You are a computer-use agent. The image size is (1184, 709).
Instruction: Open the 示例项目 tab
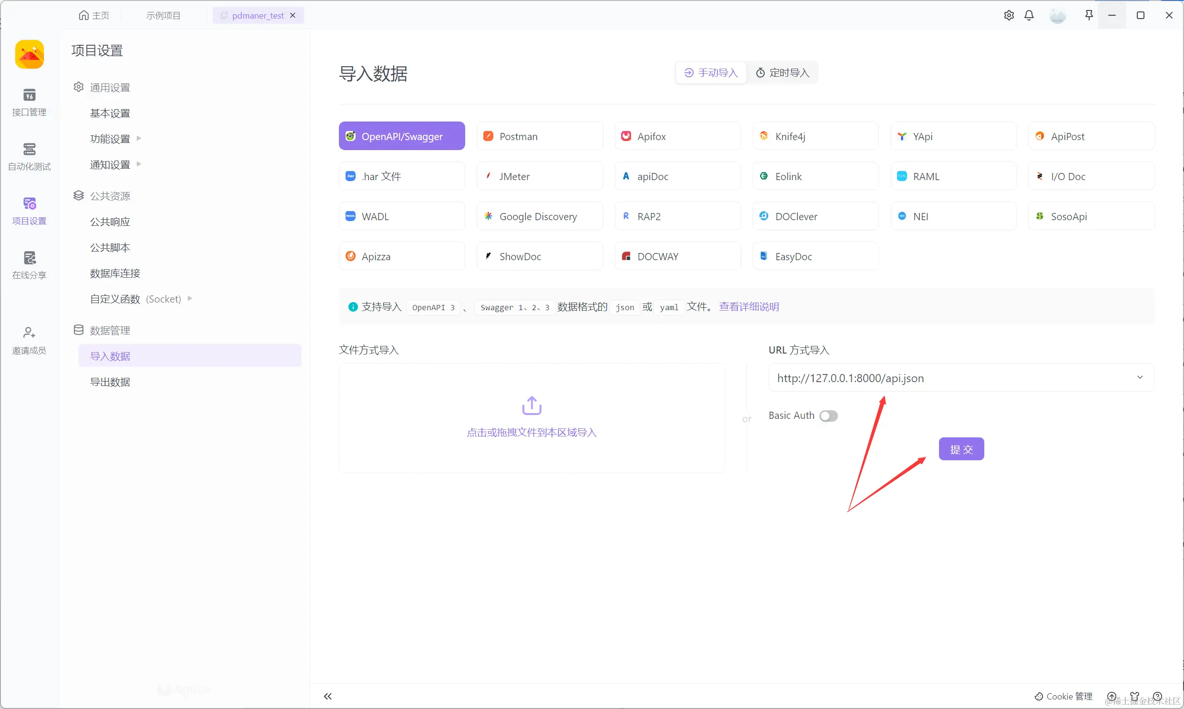[x=163, y=15]
